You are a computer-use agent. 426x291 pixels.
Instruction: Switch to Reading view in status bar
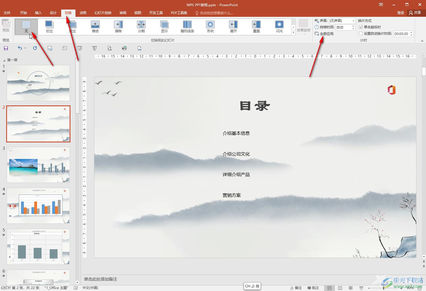(x=351, y=288)
